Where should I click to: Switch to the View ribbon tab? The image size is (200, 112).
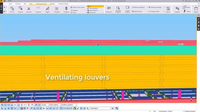[31, 4]
